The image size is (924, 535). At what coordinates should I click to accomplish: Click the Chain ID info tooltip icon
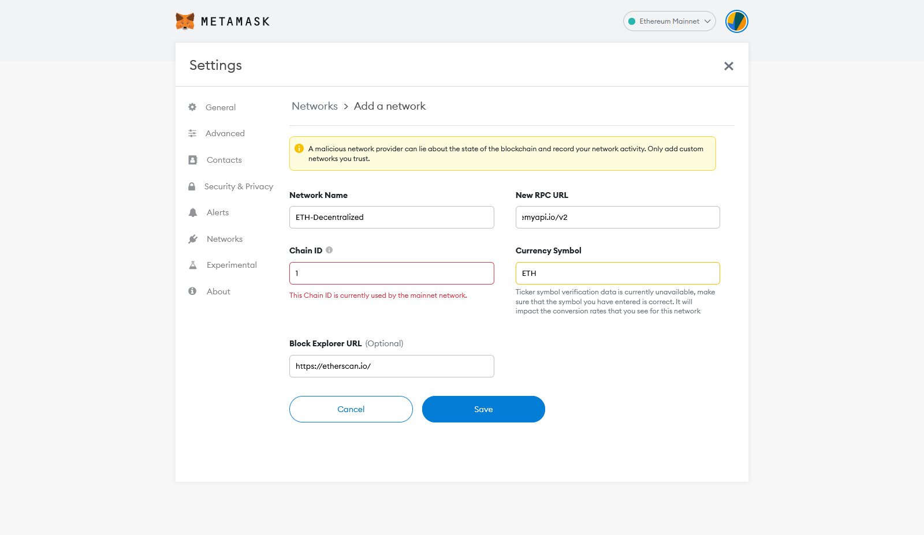pyautogui.click(x=329, y=250)
